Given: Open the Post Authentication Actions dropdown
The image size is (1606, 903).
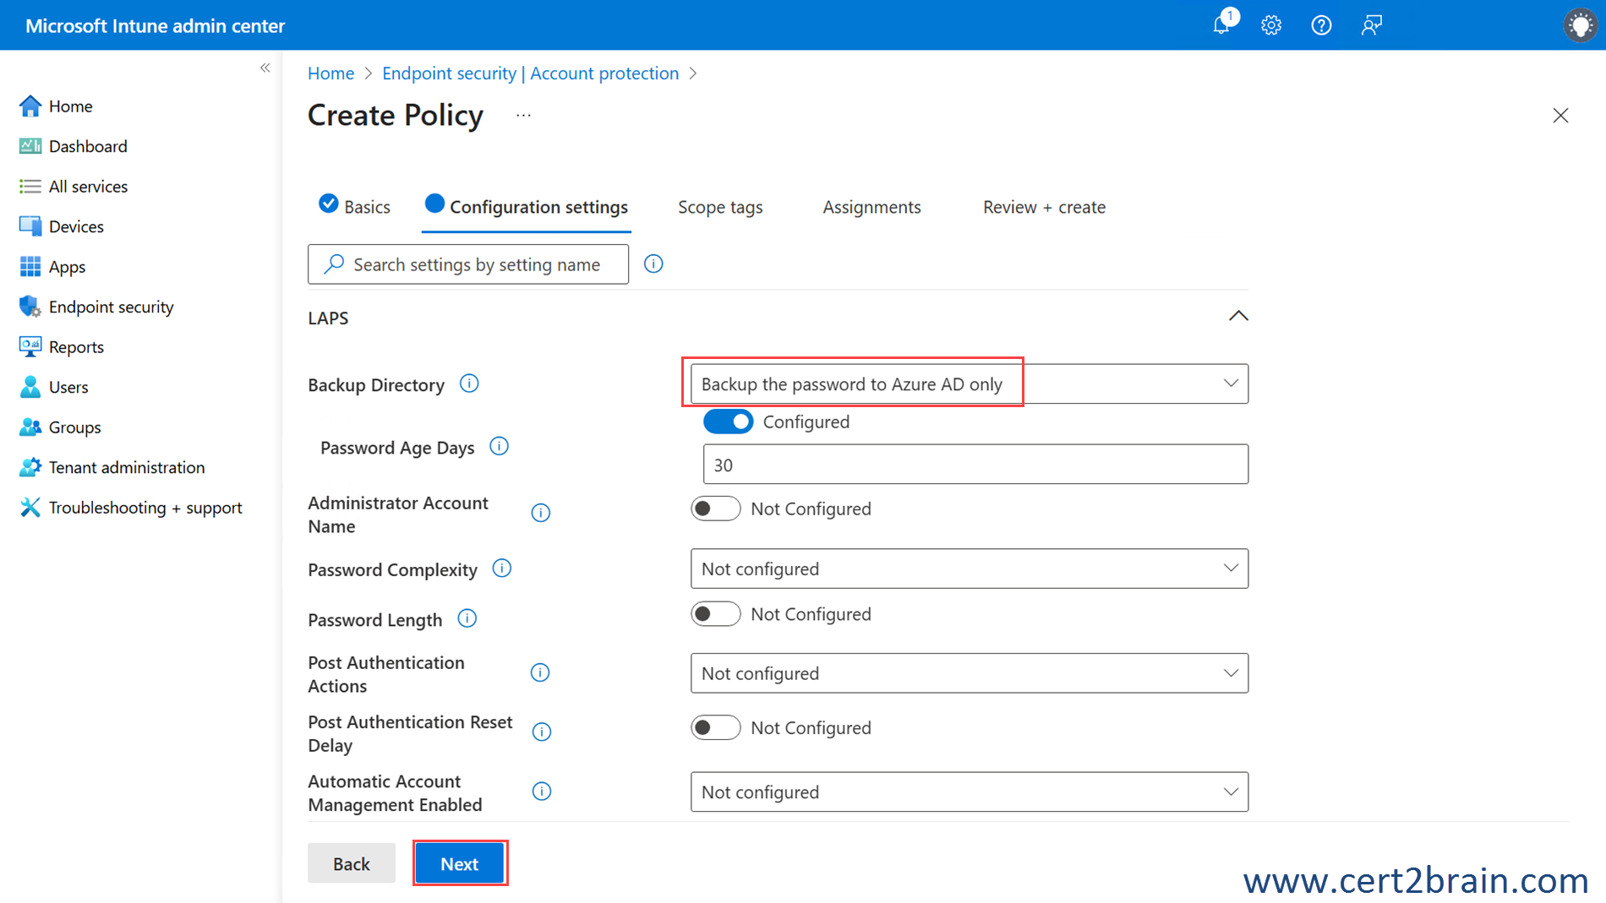Looking at the screenshot, I should [x=969, y=673].
